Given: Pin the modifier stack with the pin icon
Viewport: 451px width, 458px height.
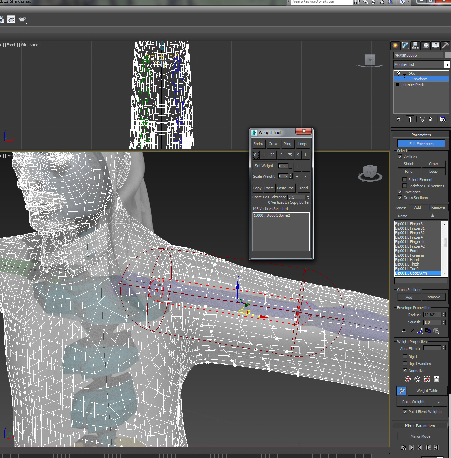Looking at the screenshot, I should coord(397,119).
